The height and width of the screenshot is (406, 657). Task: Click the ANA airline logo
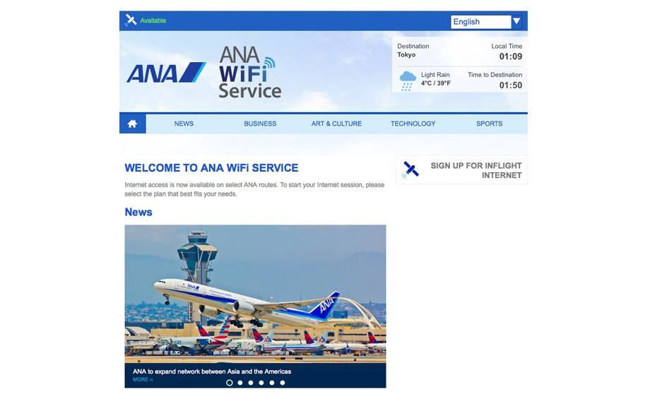click(x=166, y=73)
